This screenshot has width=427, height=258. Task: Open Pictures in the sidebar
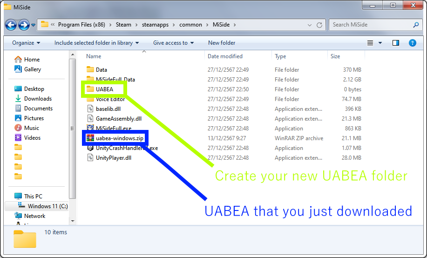pos(29,118)
